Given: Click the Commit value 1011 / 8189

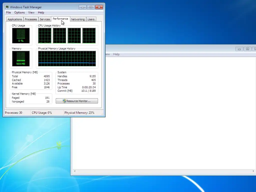Looking at the screenshot, I should (x=88, y=91).
